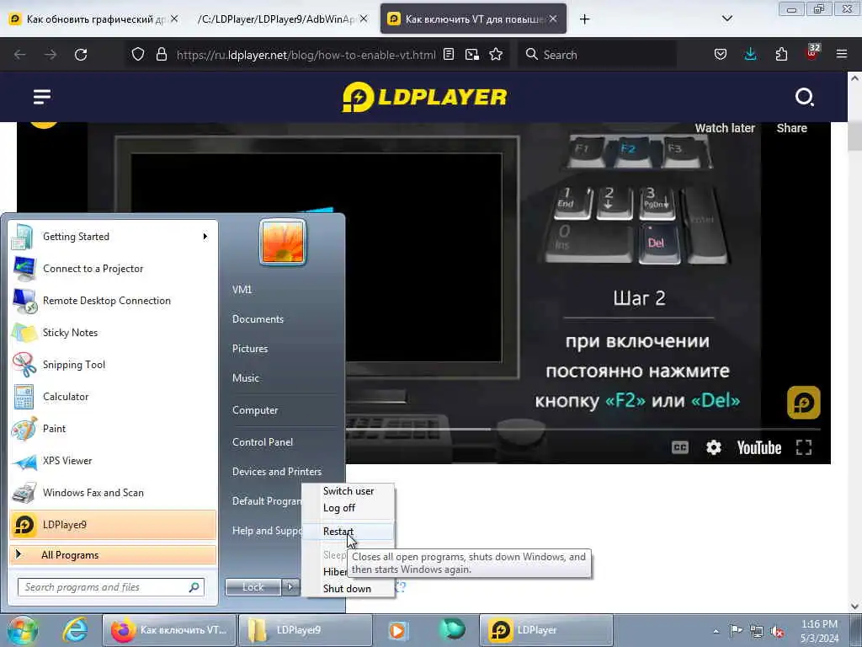This screenshot has height=647, width=862.
Task: Show hidden tray icons arrow
Action: pyautogui.click(x=716, y=631)
